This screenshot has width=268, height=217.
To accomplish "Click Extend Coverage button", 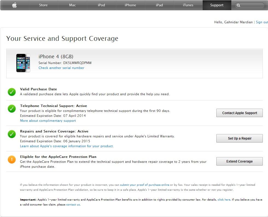I will [x=240, y=161].
